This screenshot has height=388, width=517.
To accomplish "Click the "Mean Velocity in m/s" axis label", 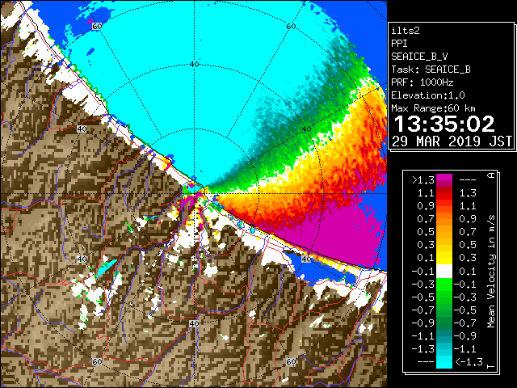I will click(491, 271).
